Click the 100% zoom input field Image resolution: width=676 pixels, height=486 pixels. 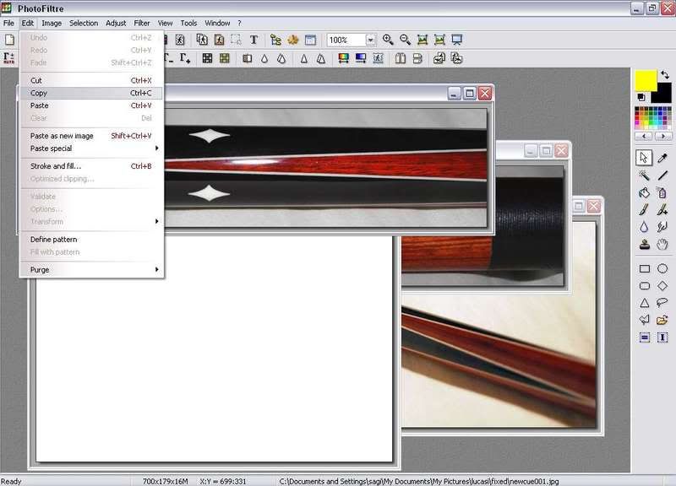click(346, 40)
